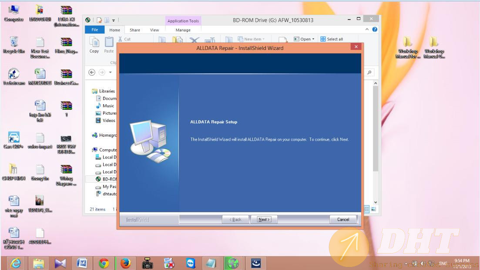Collapse the ribbon using the chevron
This screenshot has height=270, width=480.
point(367,30)
